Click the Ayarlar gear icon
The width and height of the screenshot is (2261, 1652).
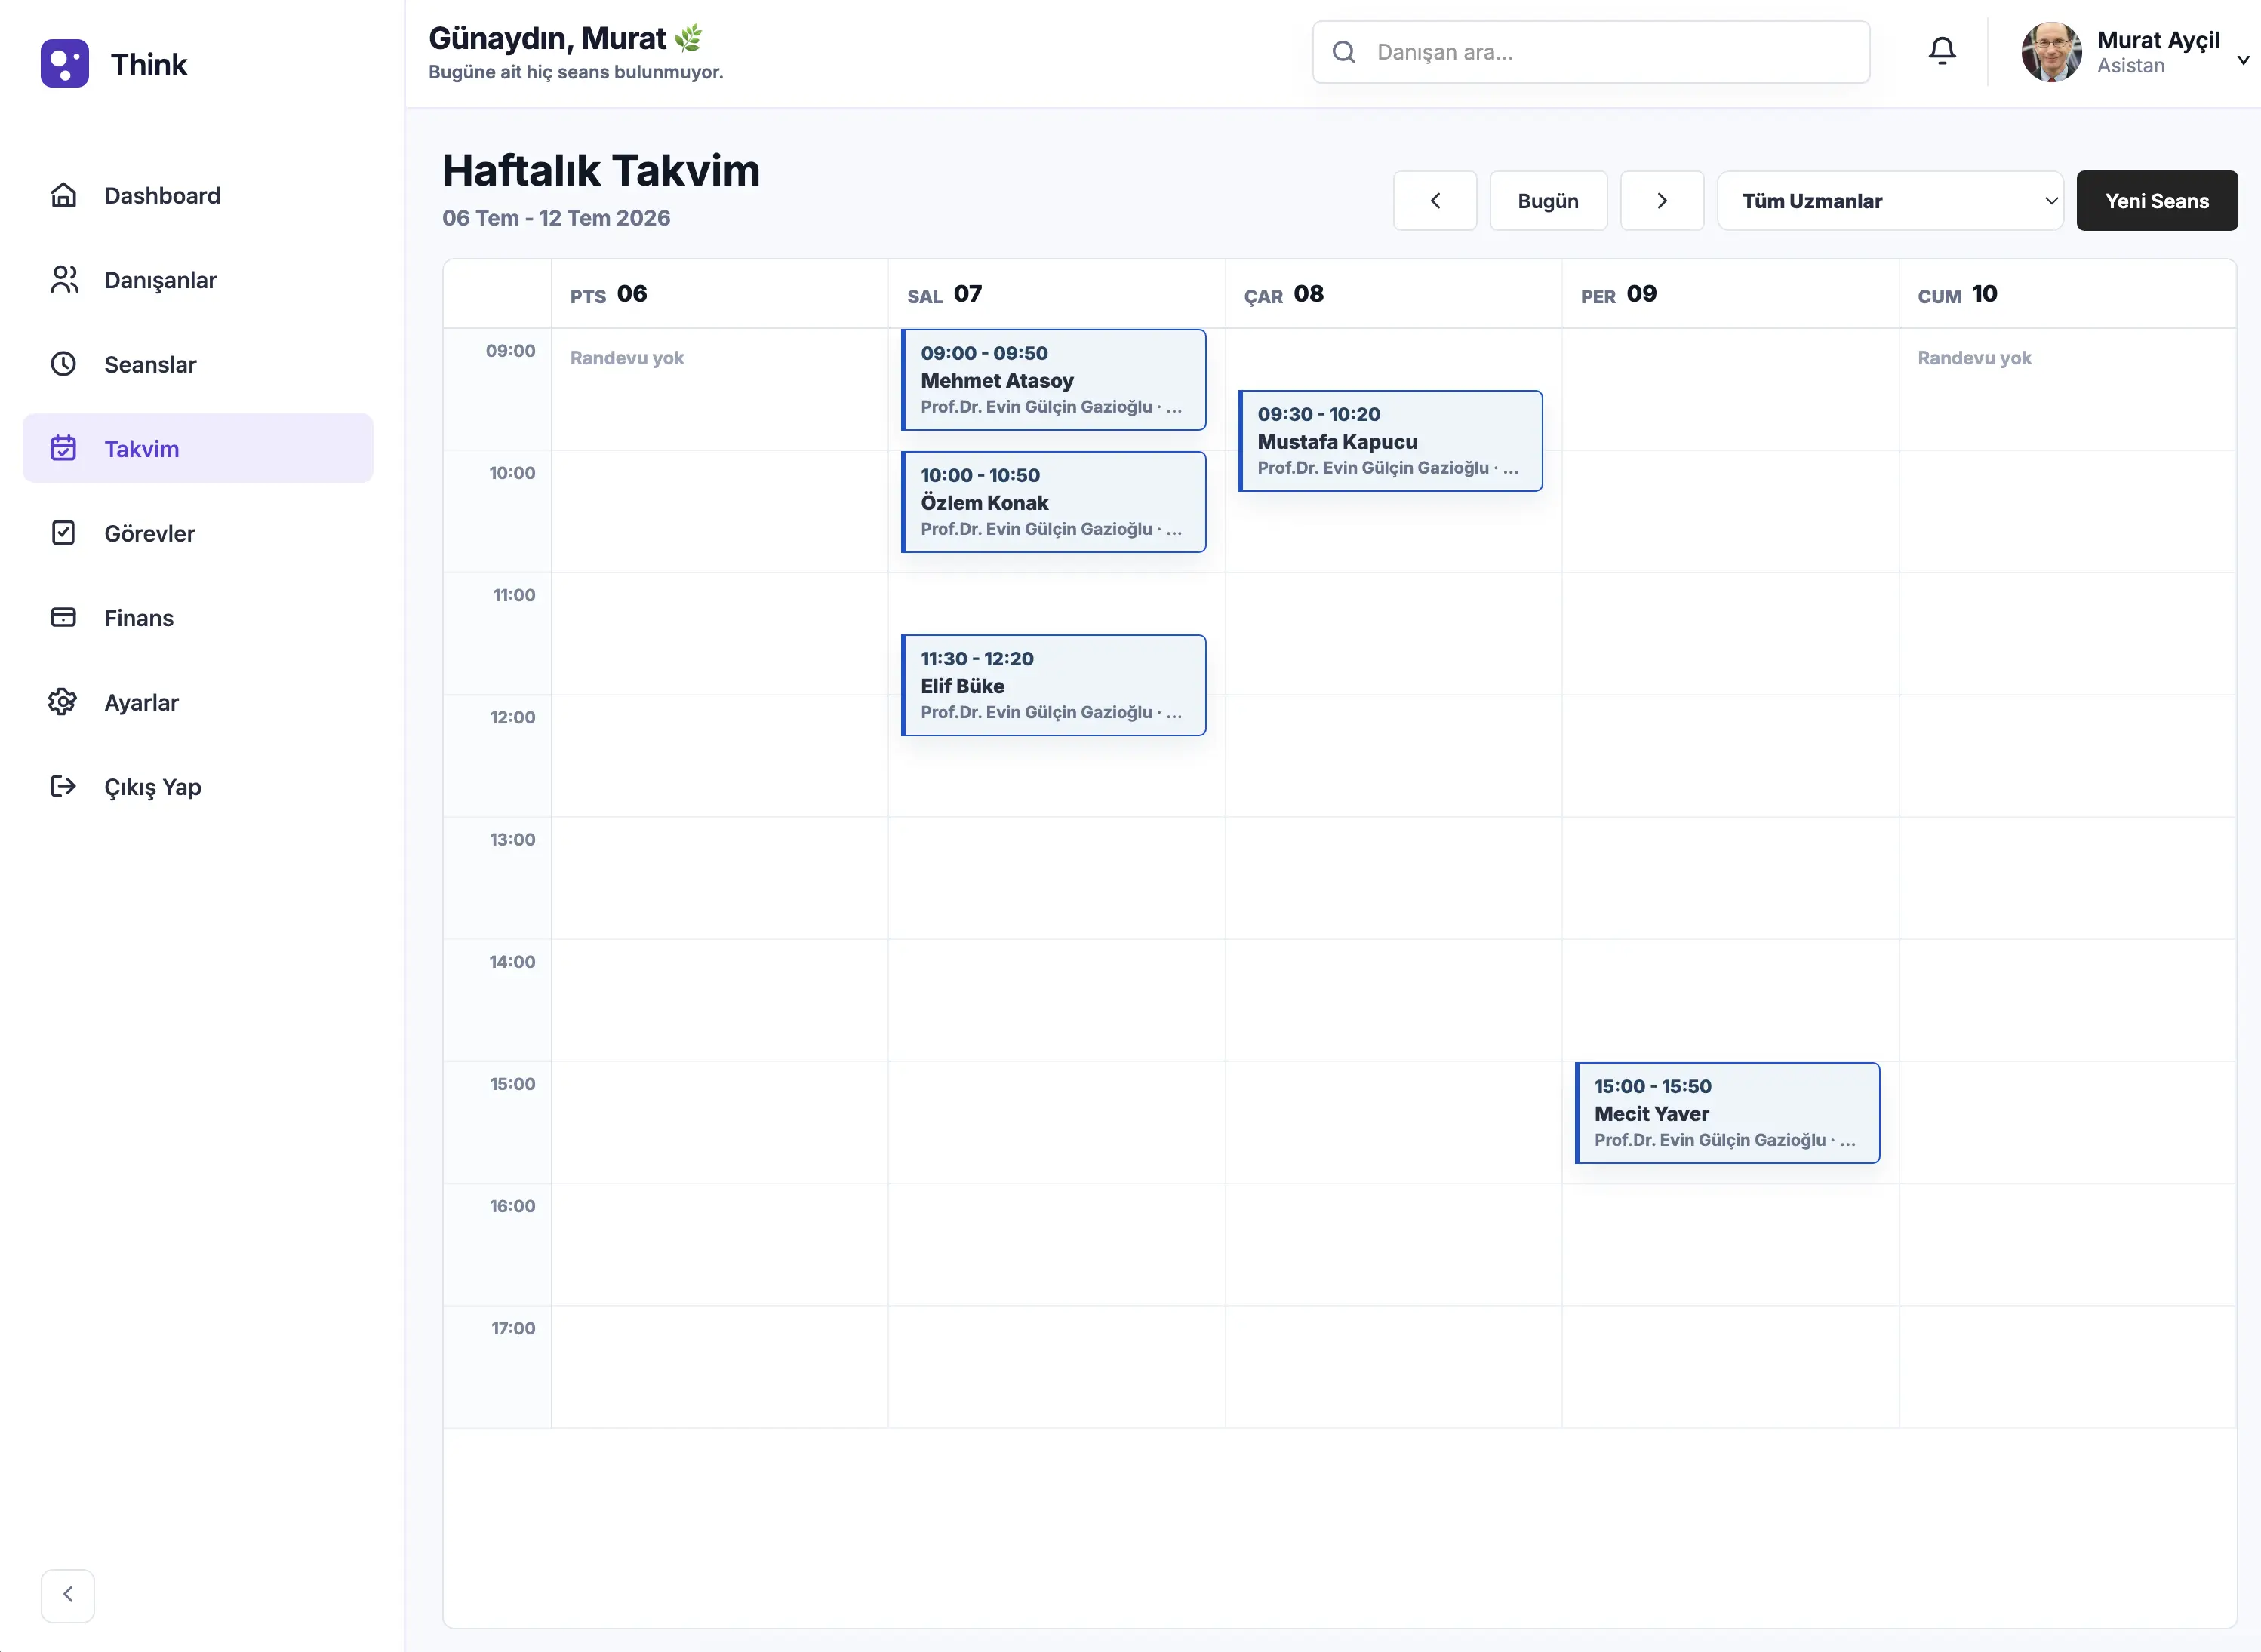click(x=63, y=702)
